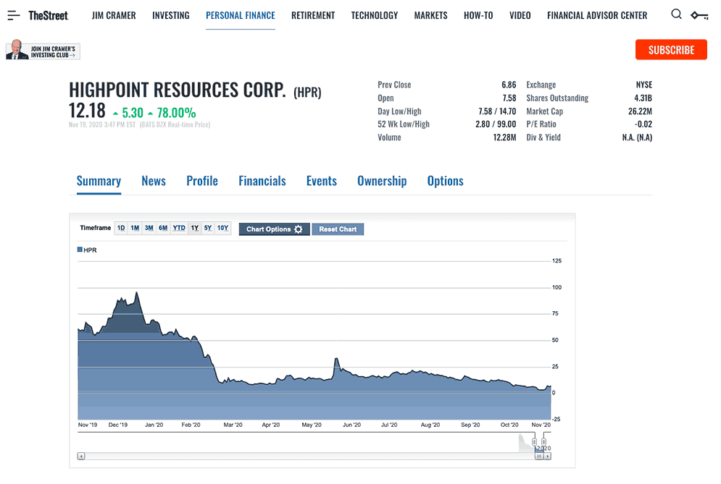Image resolution: width=721 pixels, height=484 pixels.
Task: Switch to the Profile tab
Action: click(202, 181)
